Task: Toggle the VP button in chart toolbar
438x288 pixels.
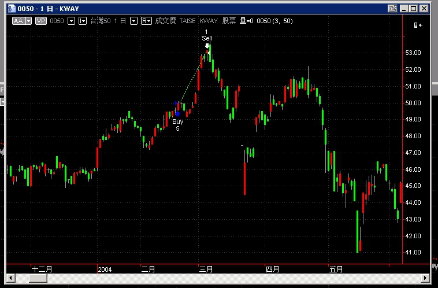Action: click(41, 21)
